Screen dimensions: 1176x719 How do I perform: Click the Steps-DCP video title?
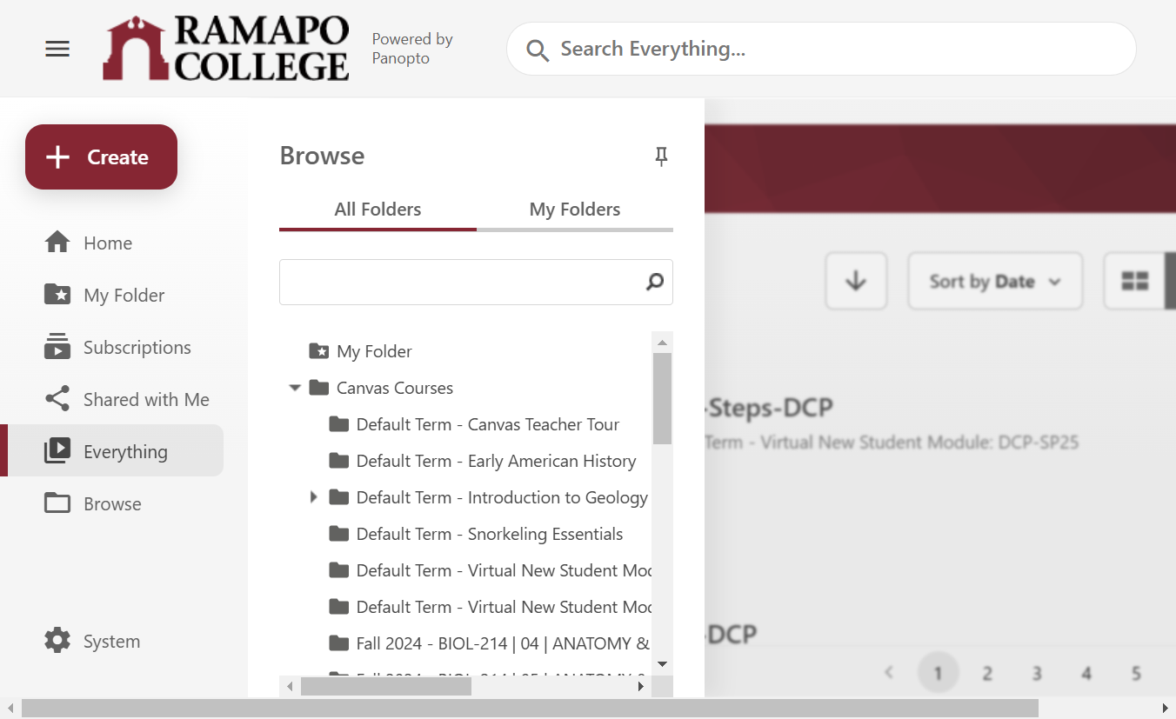tap(769, 407)
